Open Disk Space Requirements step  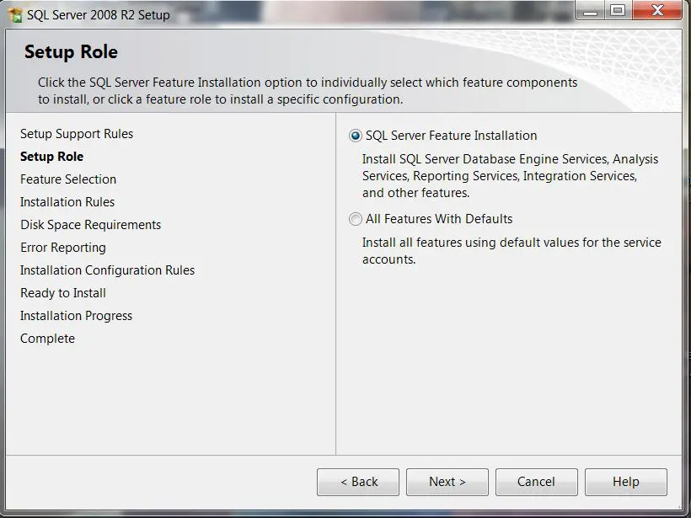[90, 225]
